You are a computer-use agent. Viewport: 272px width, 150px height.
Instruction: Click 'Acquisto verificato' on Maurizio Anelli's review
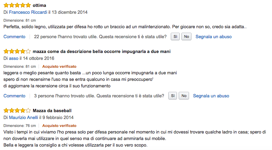pos(59,126)
